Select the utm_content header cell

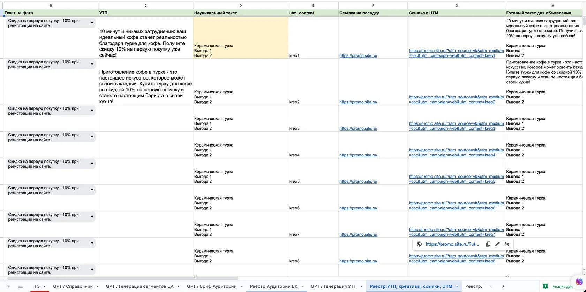[x=313, y=13]
